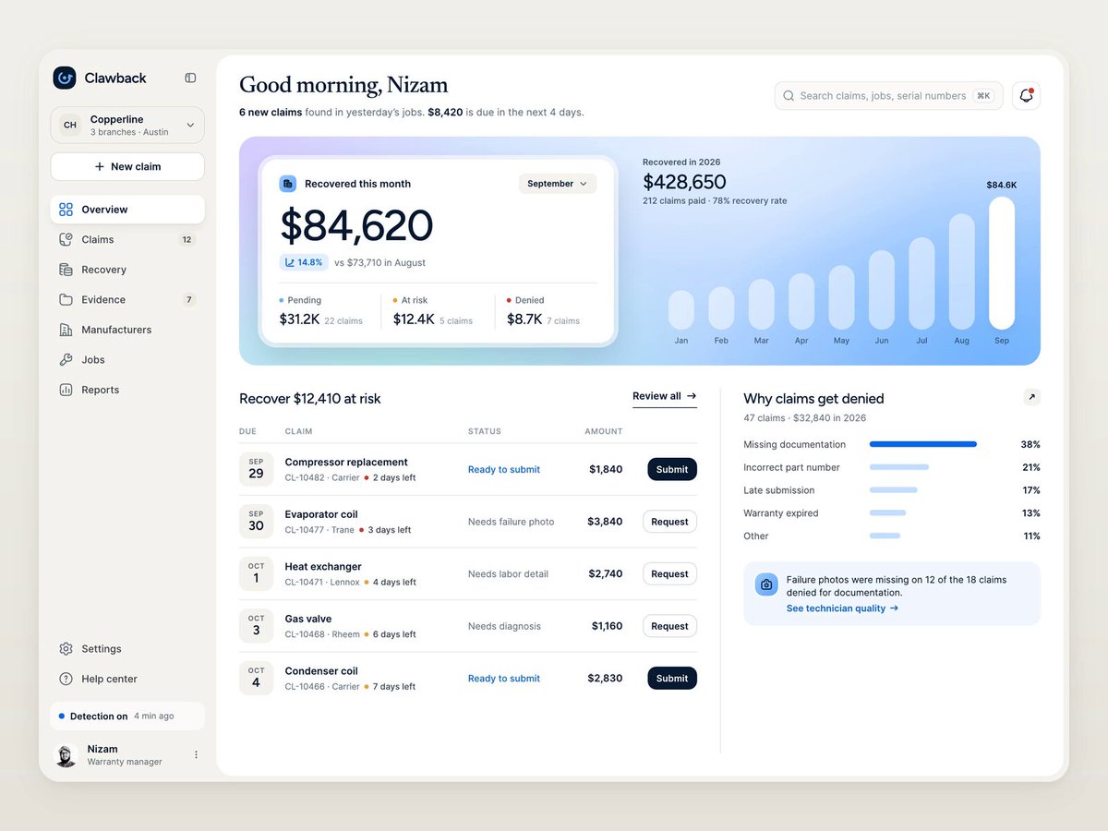Viewport: 1108px width, 831px height.
Task: Click the Ready to submit status for CL-10482
Action: [x=504, y=469]
